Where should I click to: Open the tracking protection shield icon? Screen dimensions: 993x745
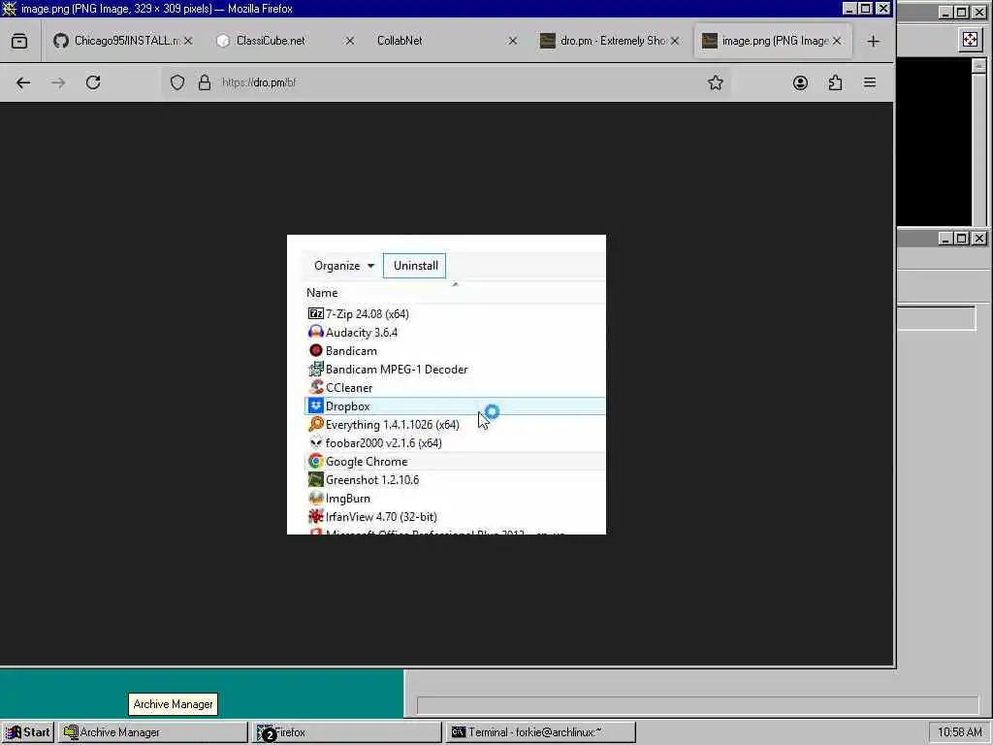177,82
